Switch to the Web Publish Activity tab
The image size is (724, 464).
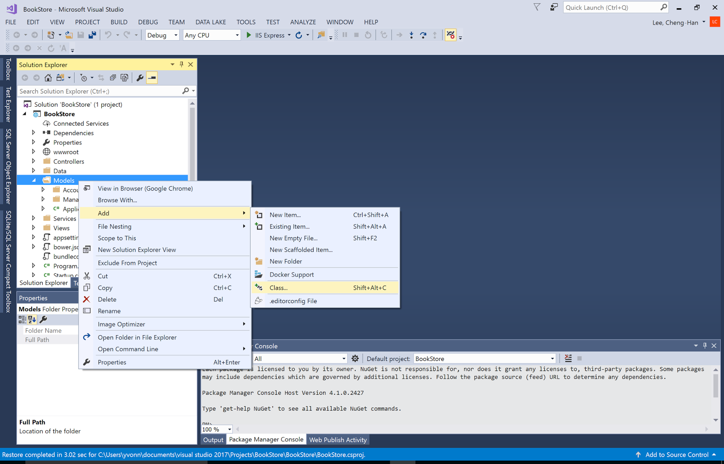(x=338, y=440)
